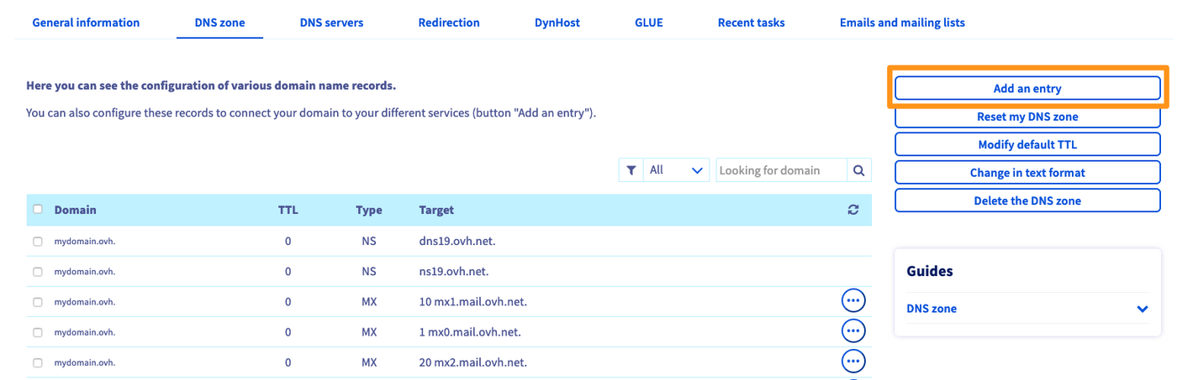1177x380 pixels.
Task: Click the Add an entry button
Action: point(1027,88)
